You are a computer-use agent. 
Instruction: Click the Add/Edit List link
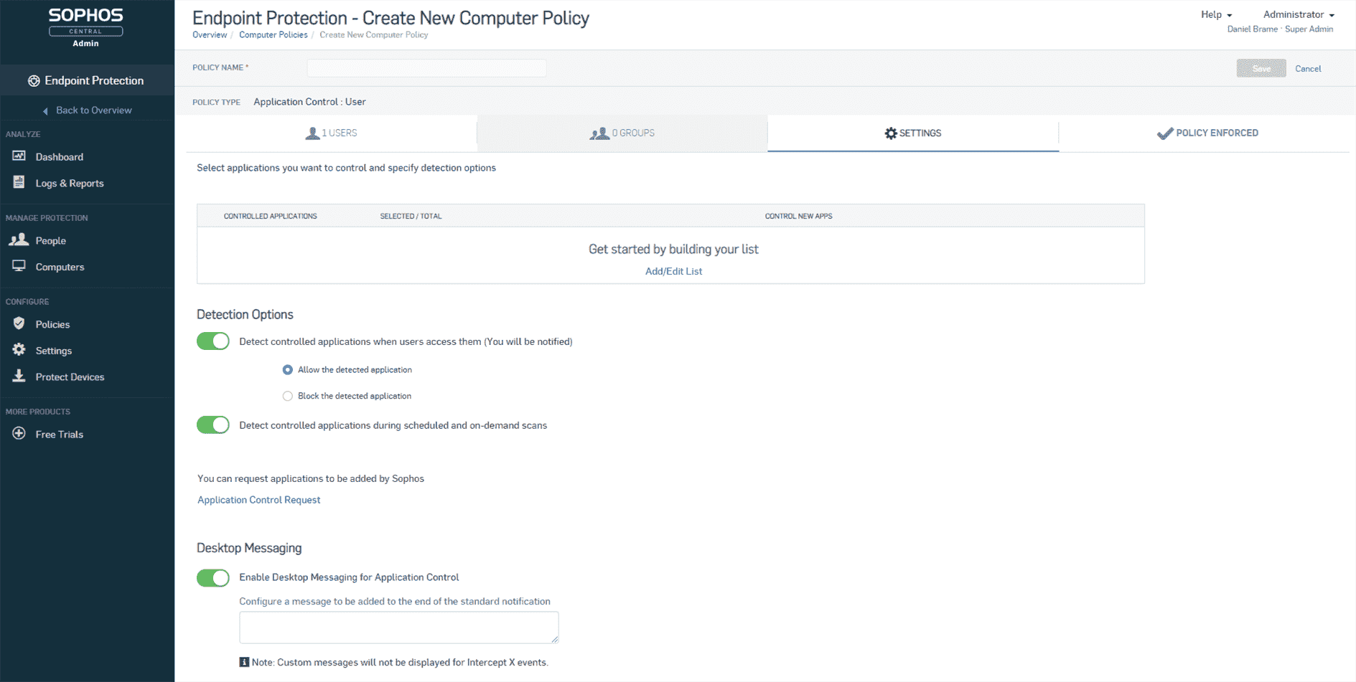pos(673,271)
